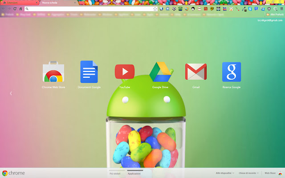
Task: Expand the Chiusi di recente dropdown
Action: coord(248,173)
